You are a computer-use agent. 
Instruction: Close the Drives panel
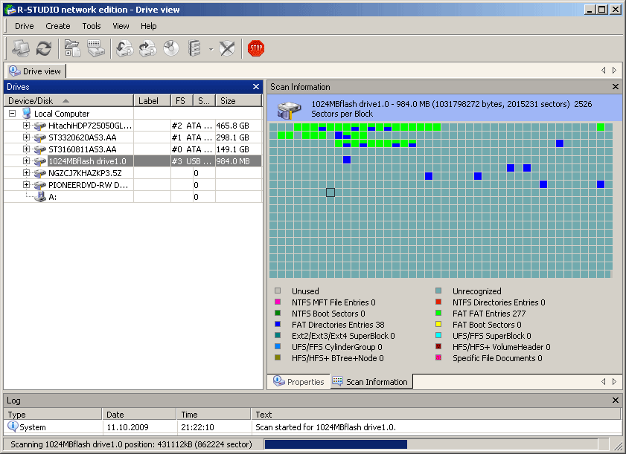(x=256, y=86)
